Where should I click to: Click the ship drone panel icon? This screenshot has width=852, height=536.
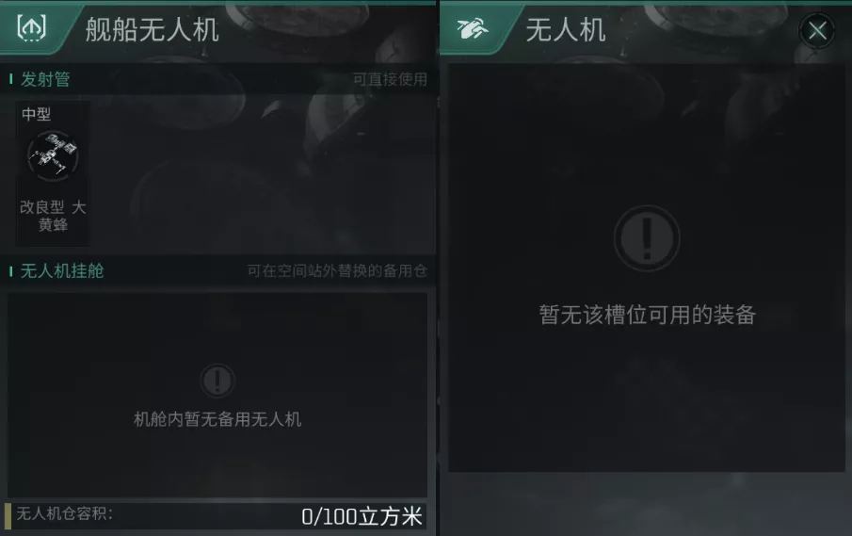[x=31, y=27]
